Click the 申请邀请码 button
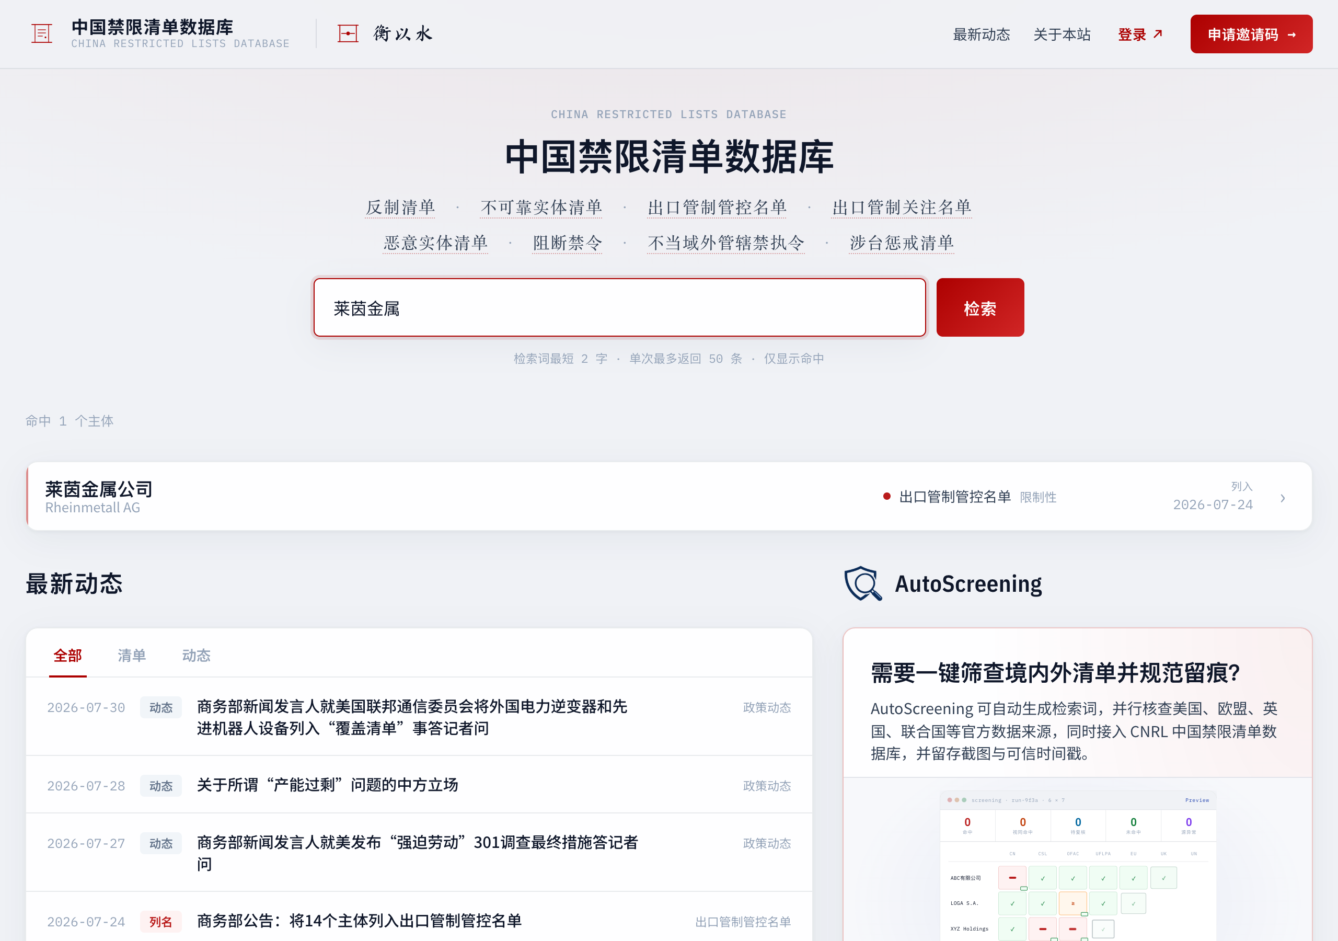This screenshot has width=1338, height=941. click(x=1251, y=35)
